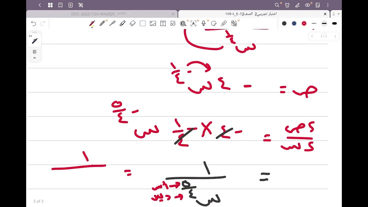
Task: Open the floating panel settings icon
Action: tap(34, 52)
